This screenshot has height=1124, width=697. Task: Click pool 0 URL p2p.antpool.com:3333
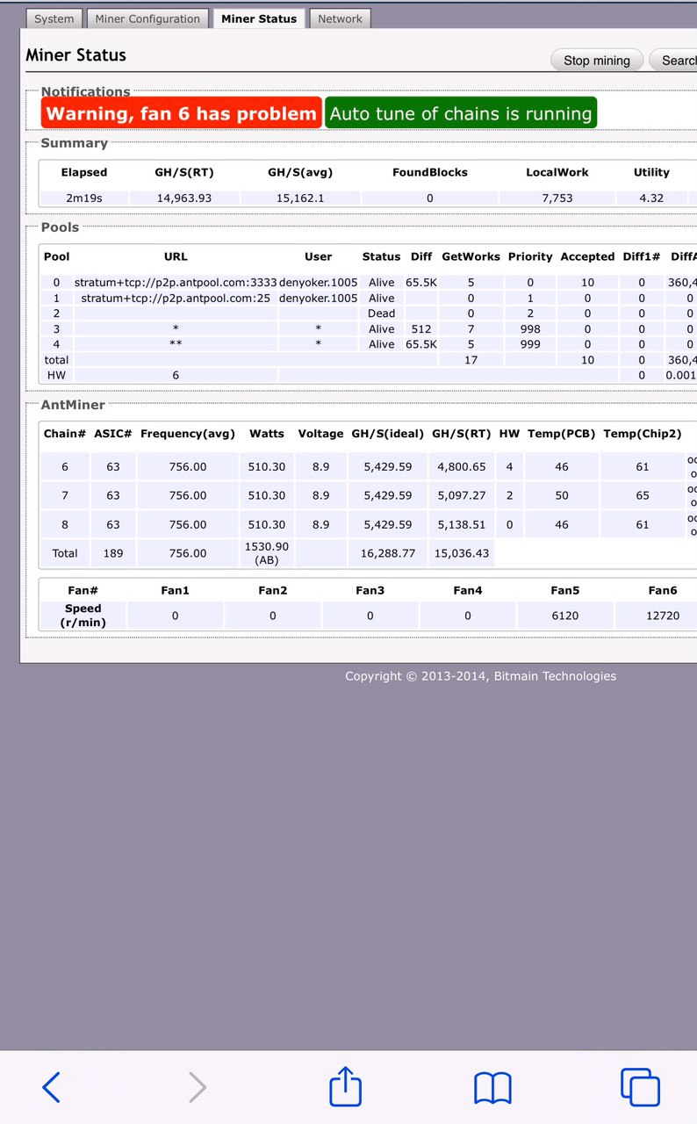[x=176, y=283]
